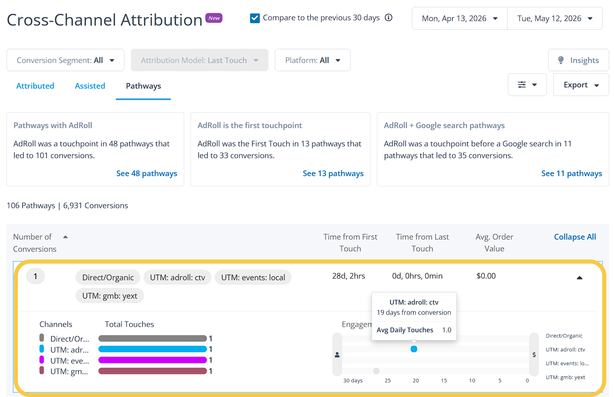
Task: Click the blue UTM adroll channel swatch
Action: 41,349
